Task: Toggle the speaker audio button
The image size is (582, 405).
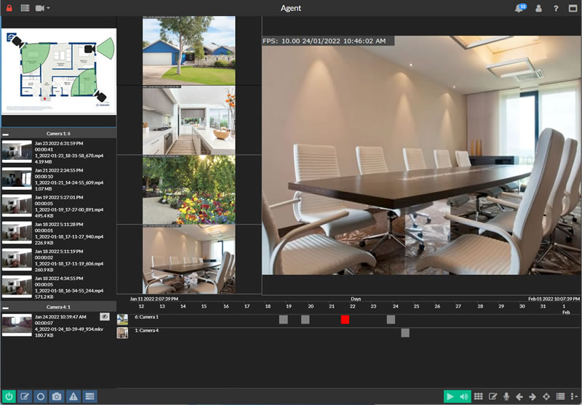Action: 464,396
